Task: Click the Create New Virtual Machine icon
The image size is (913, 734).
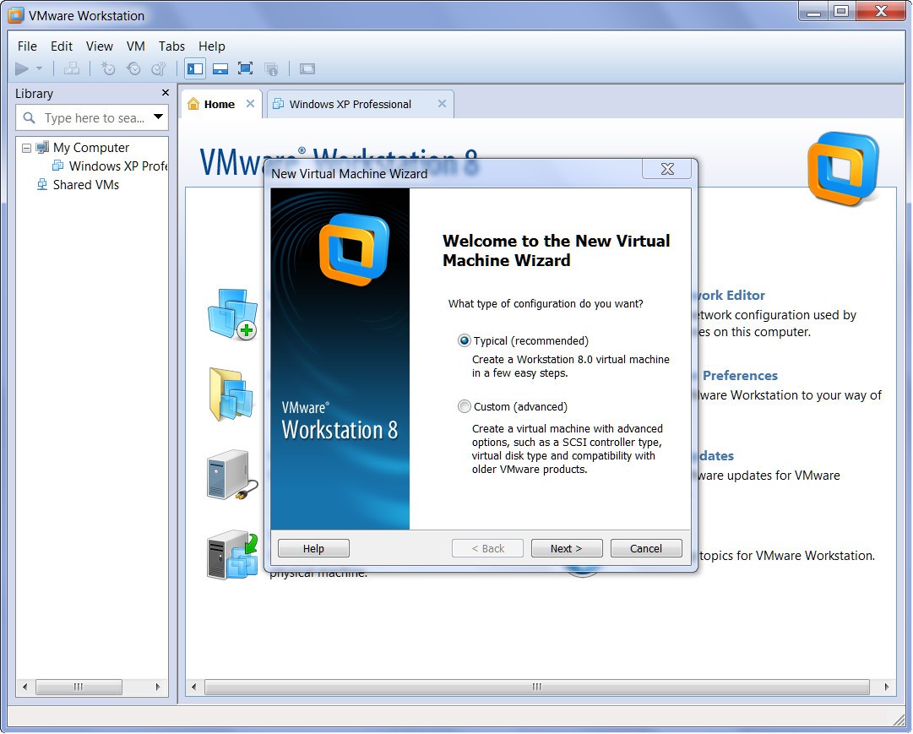Action: (x=232, y=314)
